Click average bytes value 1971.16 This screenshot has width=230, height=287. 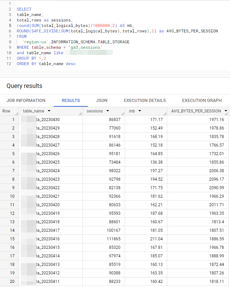click(217, 120)
